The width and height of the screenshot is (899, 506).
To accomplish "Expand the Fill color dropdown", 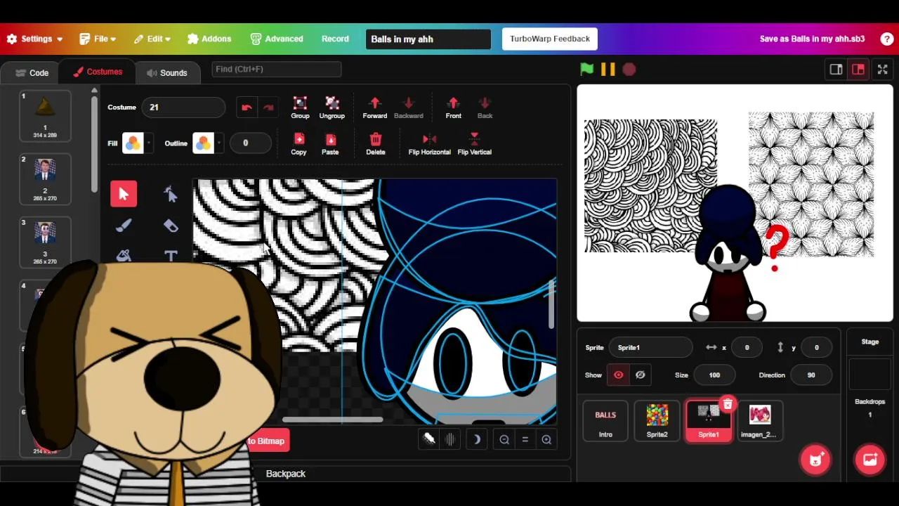I will pyautogui.click(x=149, y=143).
